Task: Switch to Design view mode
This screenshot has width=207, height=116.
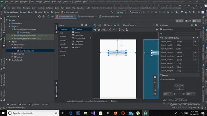Action: pos(196,21)
